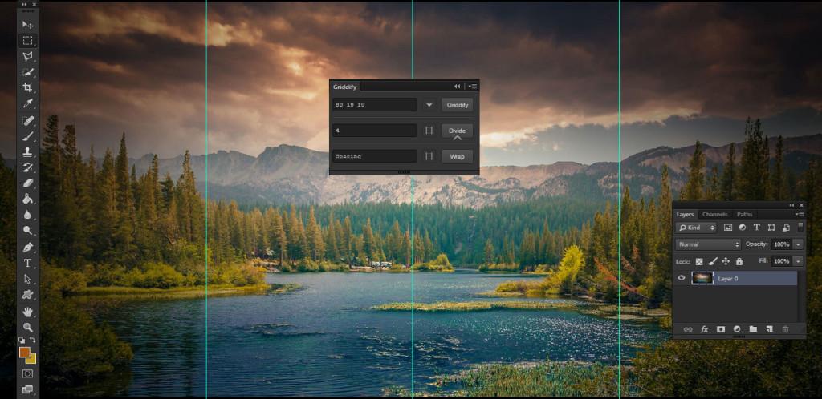Open the Normal blend mode dropdown
822x399 pixels.
point(708,244)
